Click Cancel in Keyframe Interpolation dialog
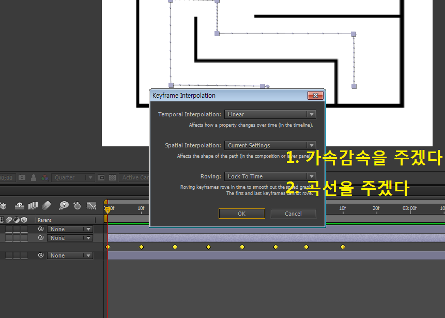The image size is (445, 318). [x=294, y=214]
